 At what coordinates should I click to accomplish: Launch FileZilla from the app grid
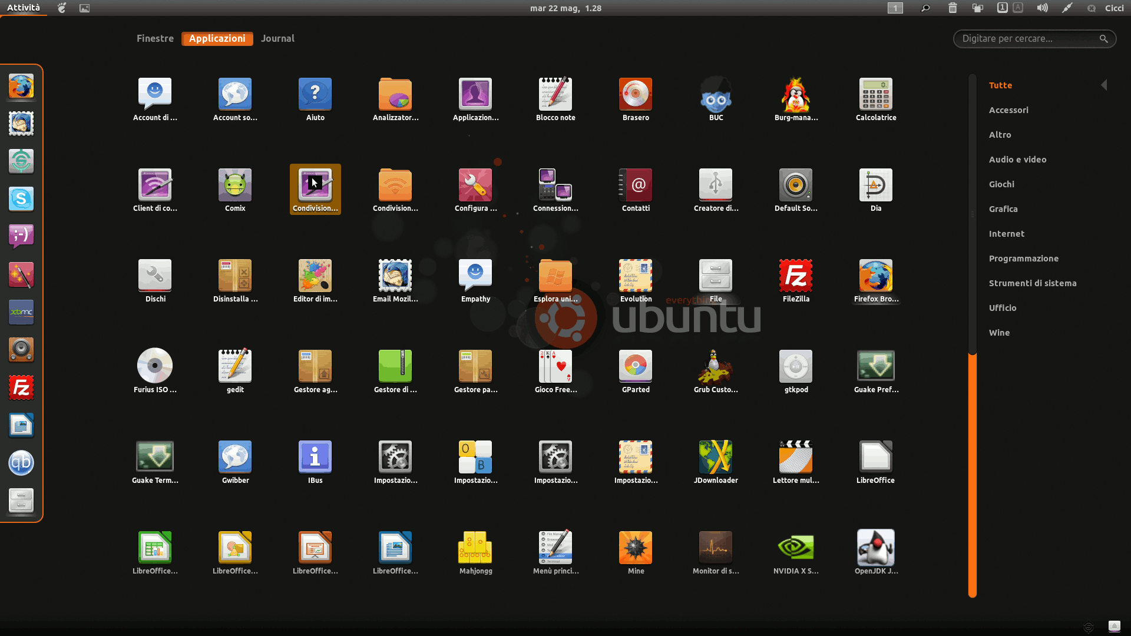click(x=796, y=280)
